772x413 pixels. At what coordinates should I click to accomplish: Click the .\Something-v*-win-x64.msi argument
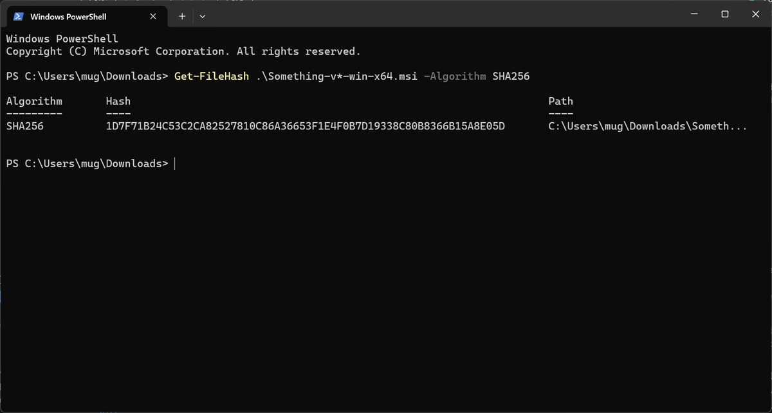[x=336, y=77]
